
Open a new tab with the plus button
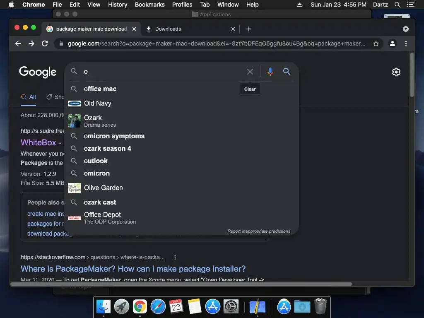point(249,29)
